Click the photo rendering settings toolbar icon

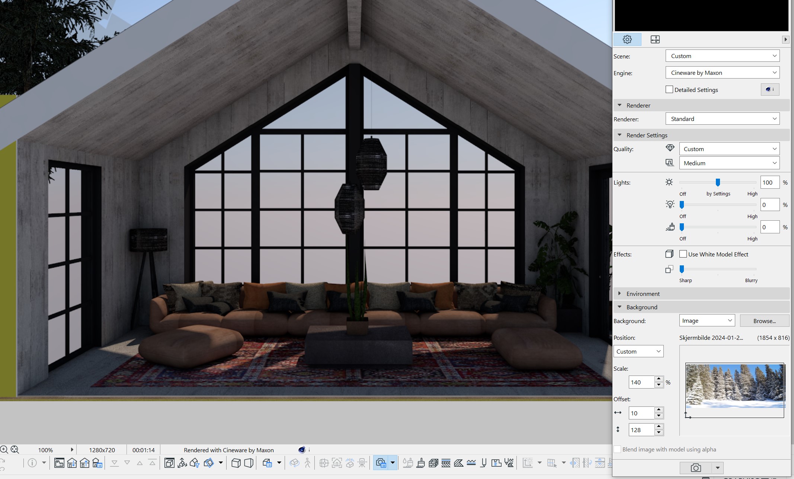pyautogui.click(x=381, y=463)
